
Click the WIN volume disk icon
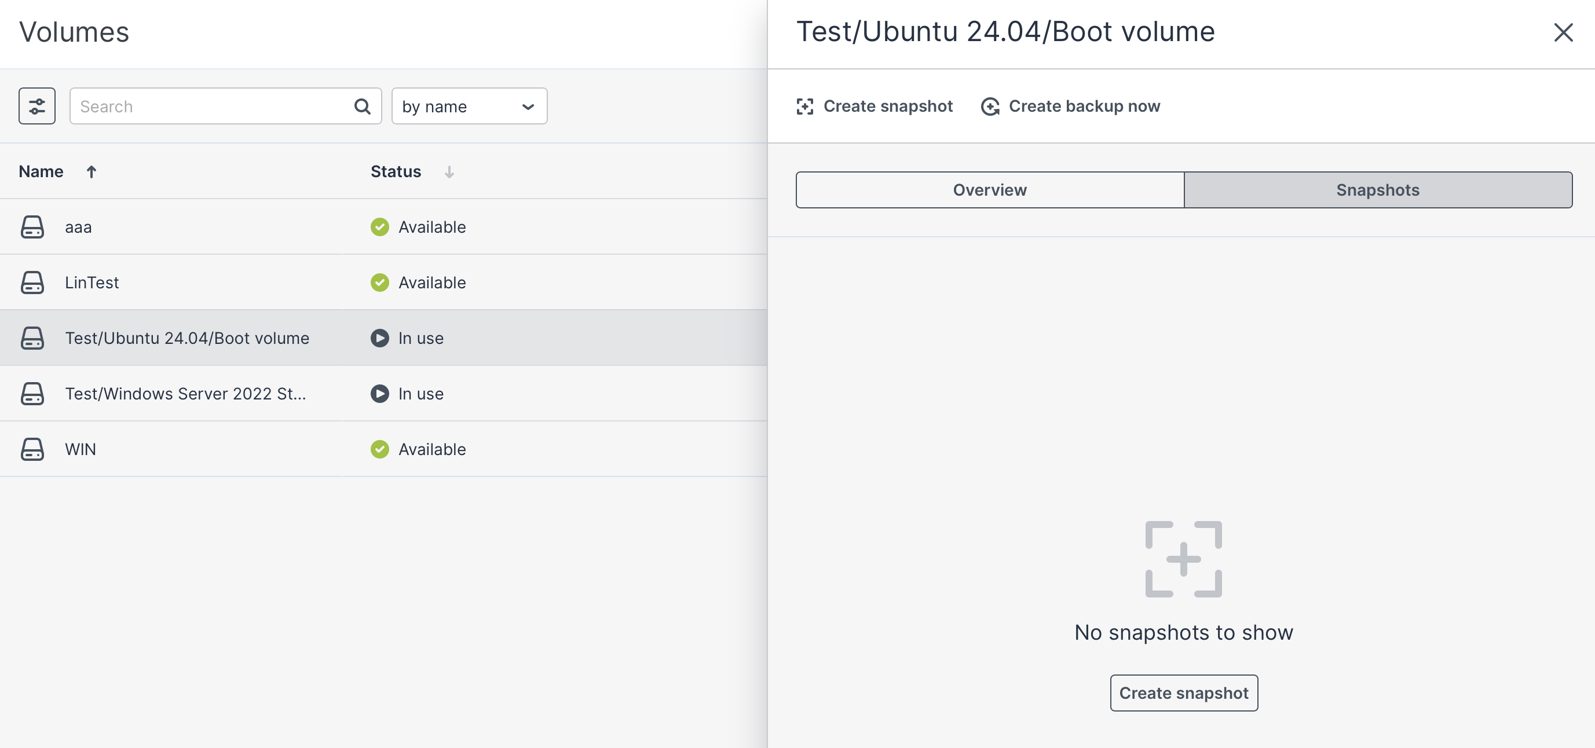(32, 449)
